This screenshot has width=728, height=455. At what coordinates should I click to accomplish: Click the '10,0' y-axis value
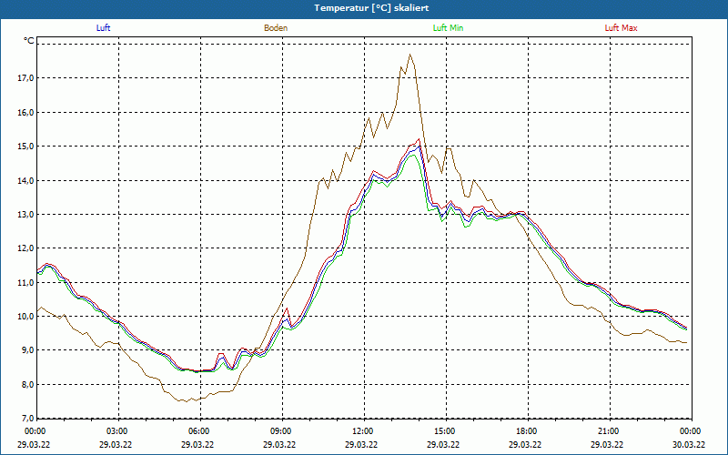point(25,316)
